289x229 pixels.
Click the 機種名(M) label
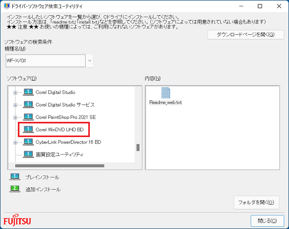(x=15, y=49)
